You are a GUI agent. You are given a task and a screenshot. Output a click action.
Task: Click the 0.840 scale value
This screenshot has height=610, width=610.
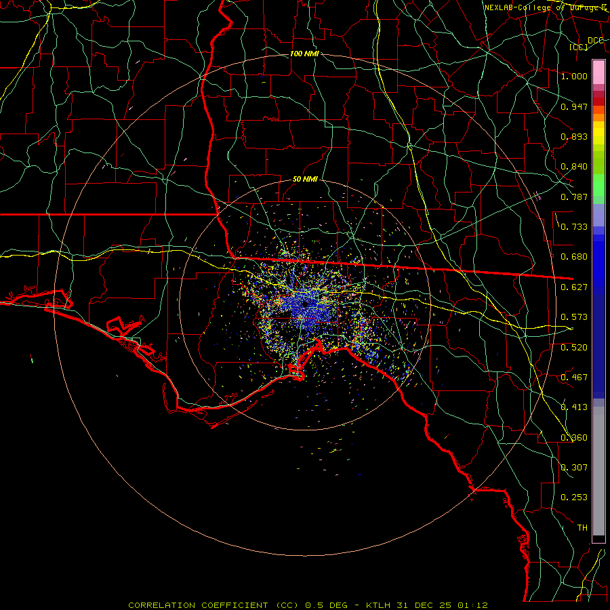574,167
